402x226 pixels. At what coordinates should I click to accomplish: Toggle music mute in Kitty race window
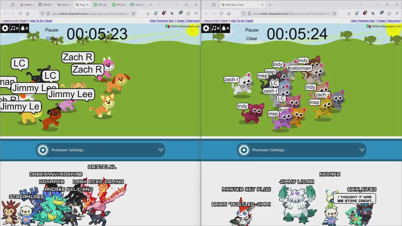pyautogui.click(x=215, y=28)
